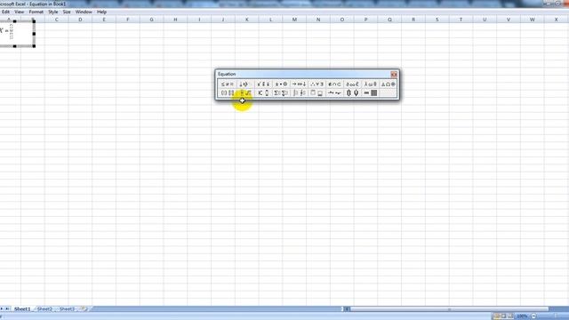The image size is (569, 320).
Task: Open the miscellaneous symbols palette
Action: click(x=352, y=84)
